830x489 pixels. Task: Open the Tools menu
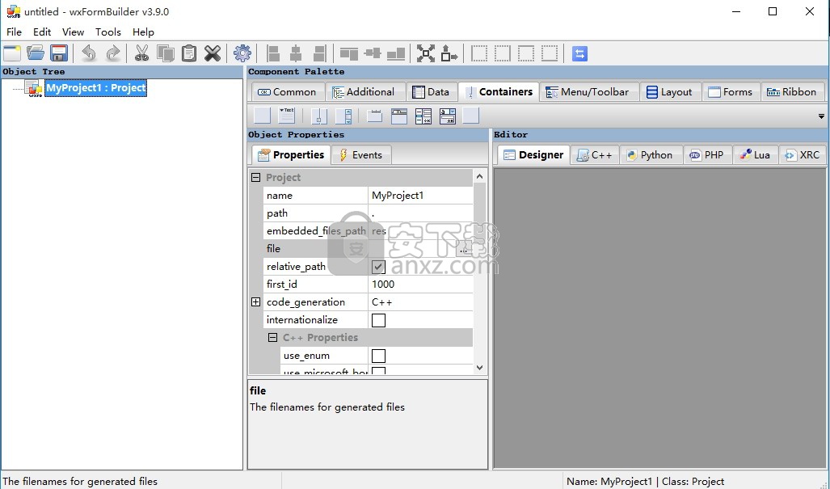108,32
